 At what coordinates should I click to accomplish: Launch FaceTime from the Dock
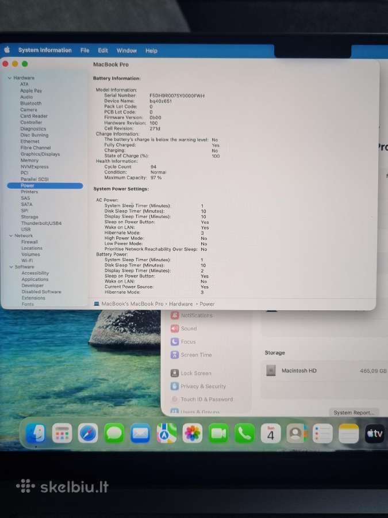click(219, 433)
